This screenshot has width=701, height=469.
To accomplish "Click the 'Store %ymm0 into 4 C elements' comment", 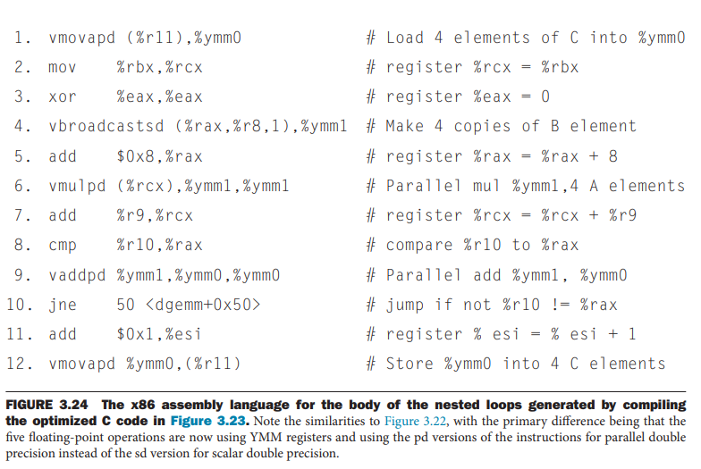I will click(516, 364).
